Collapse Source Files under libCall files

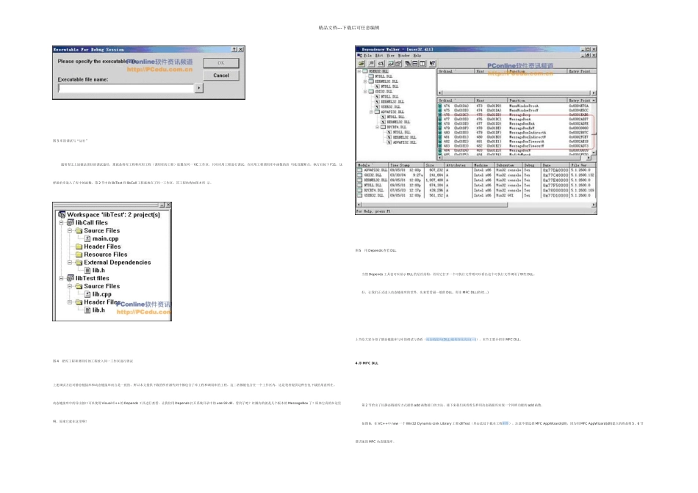(x=70, y=230)
